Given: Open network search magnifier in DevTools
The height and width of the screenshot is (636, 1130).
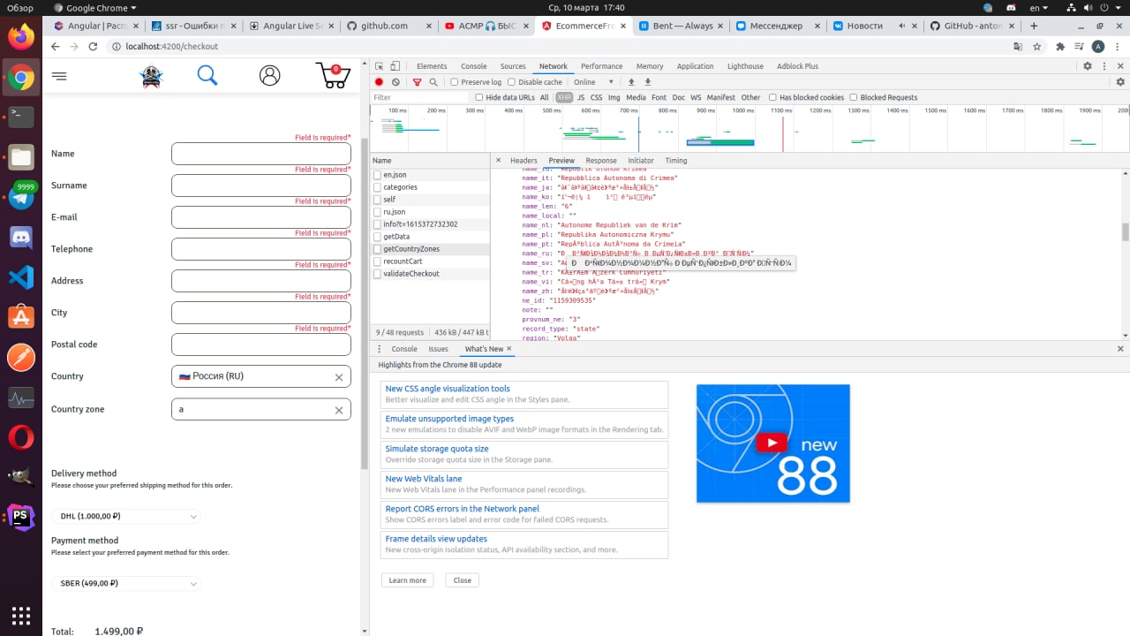Looking at the screenshot, I should (433, 82).
